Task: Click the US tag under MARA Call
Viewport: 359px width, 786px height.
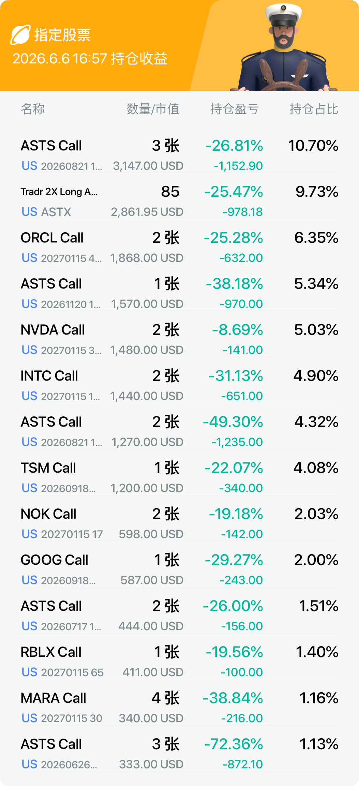Action: (x=29, y=718)
